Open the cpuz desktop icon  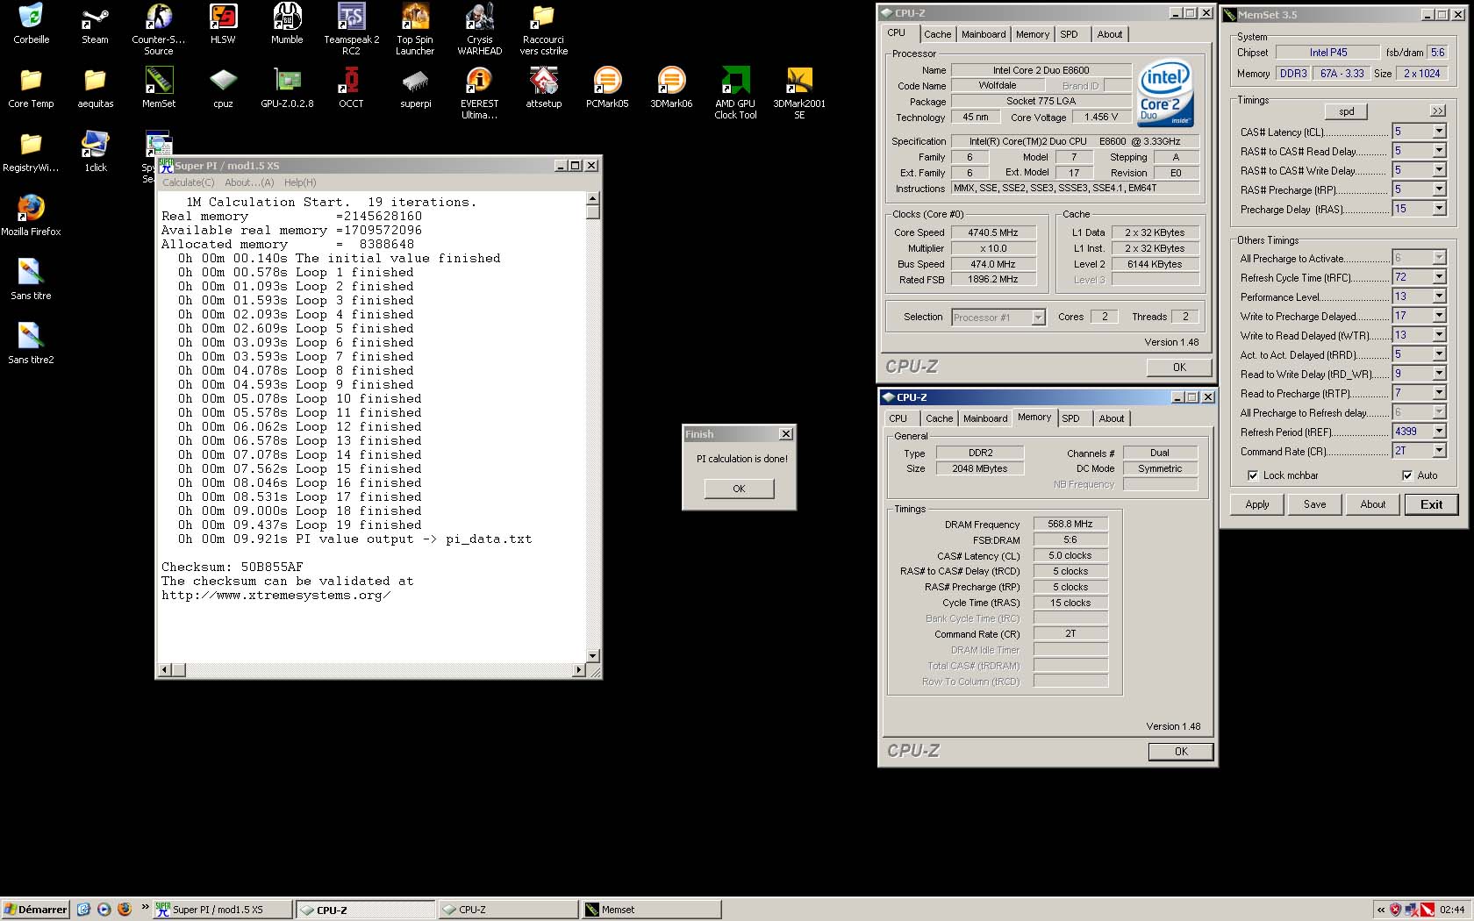(x=223, y=88)
